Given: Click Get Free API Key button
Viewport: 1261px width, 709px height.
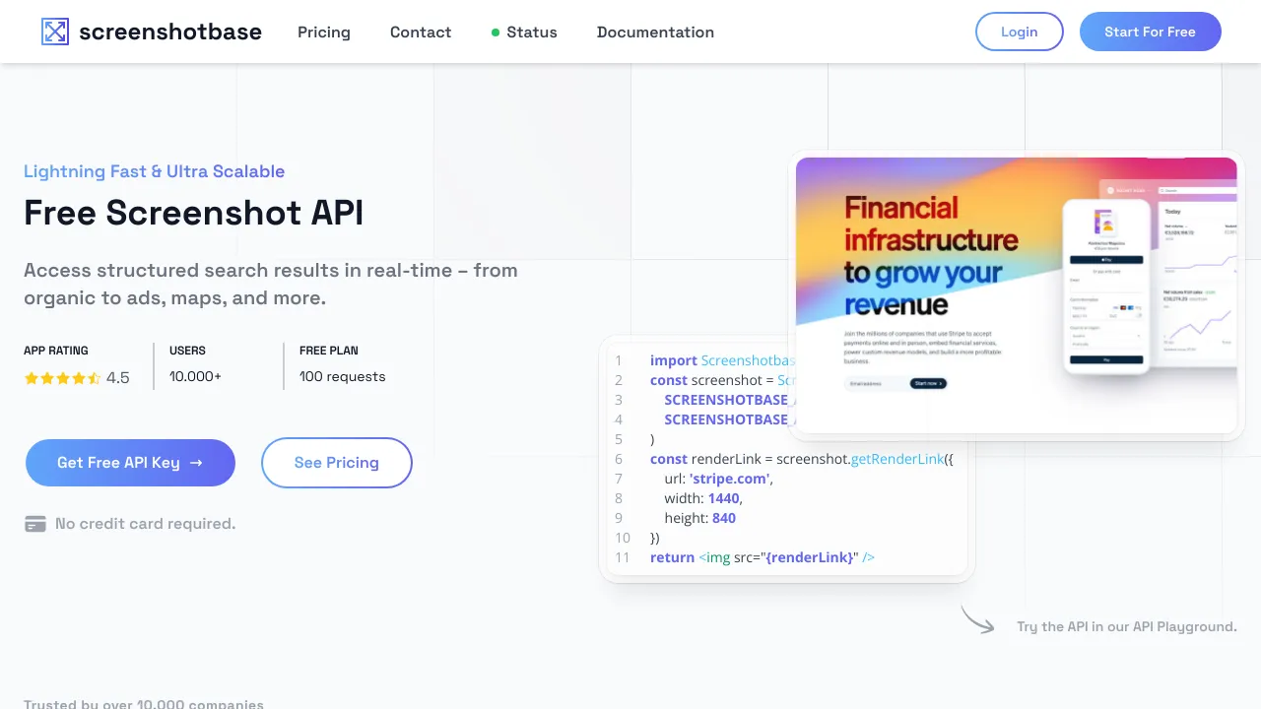Looking at the screenshot, I should click(x=130, y=463).
